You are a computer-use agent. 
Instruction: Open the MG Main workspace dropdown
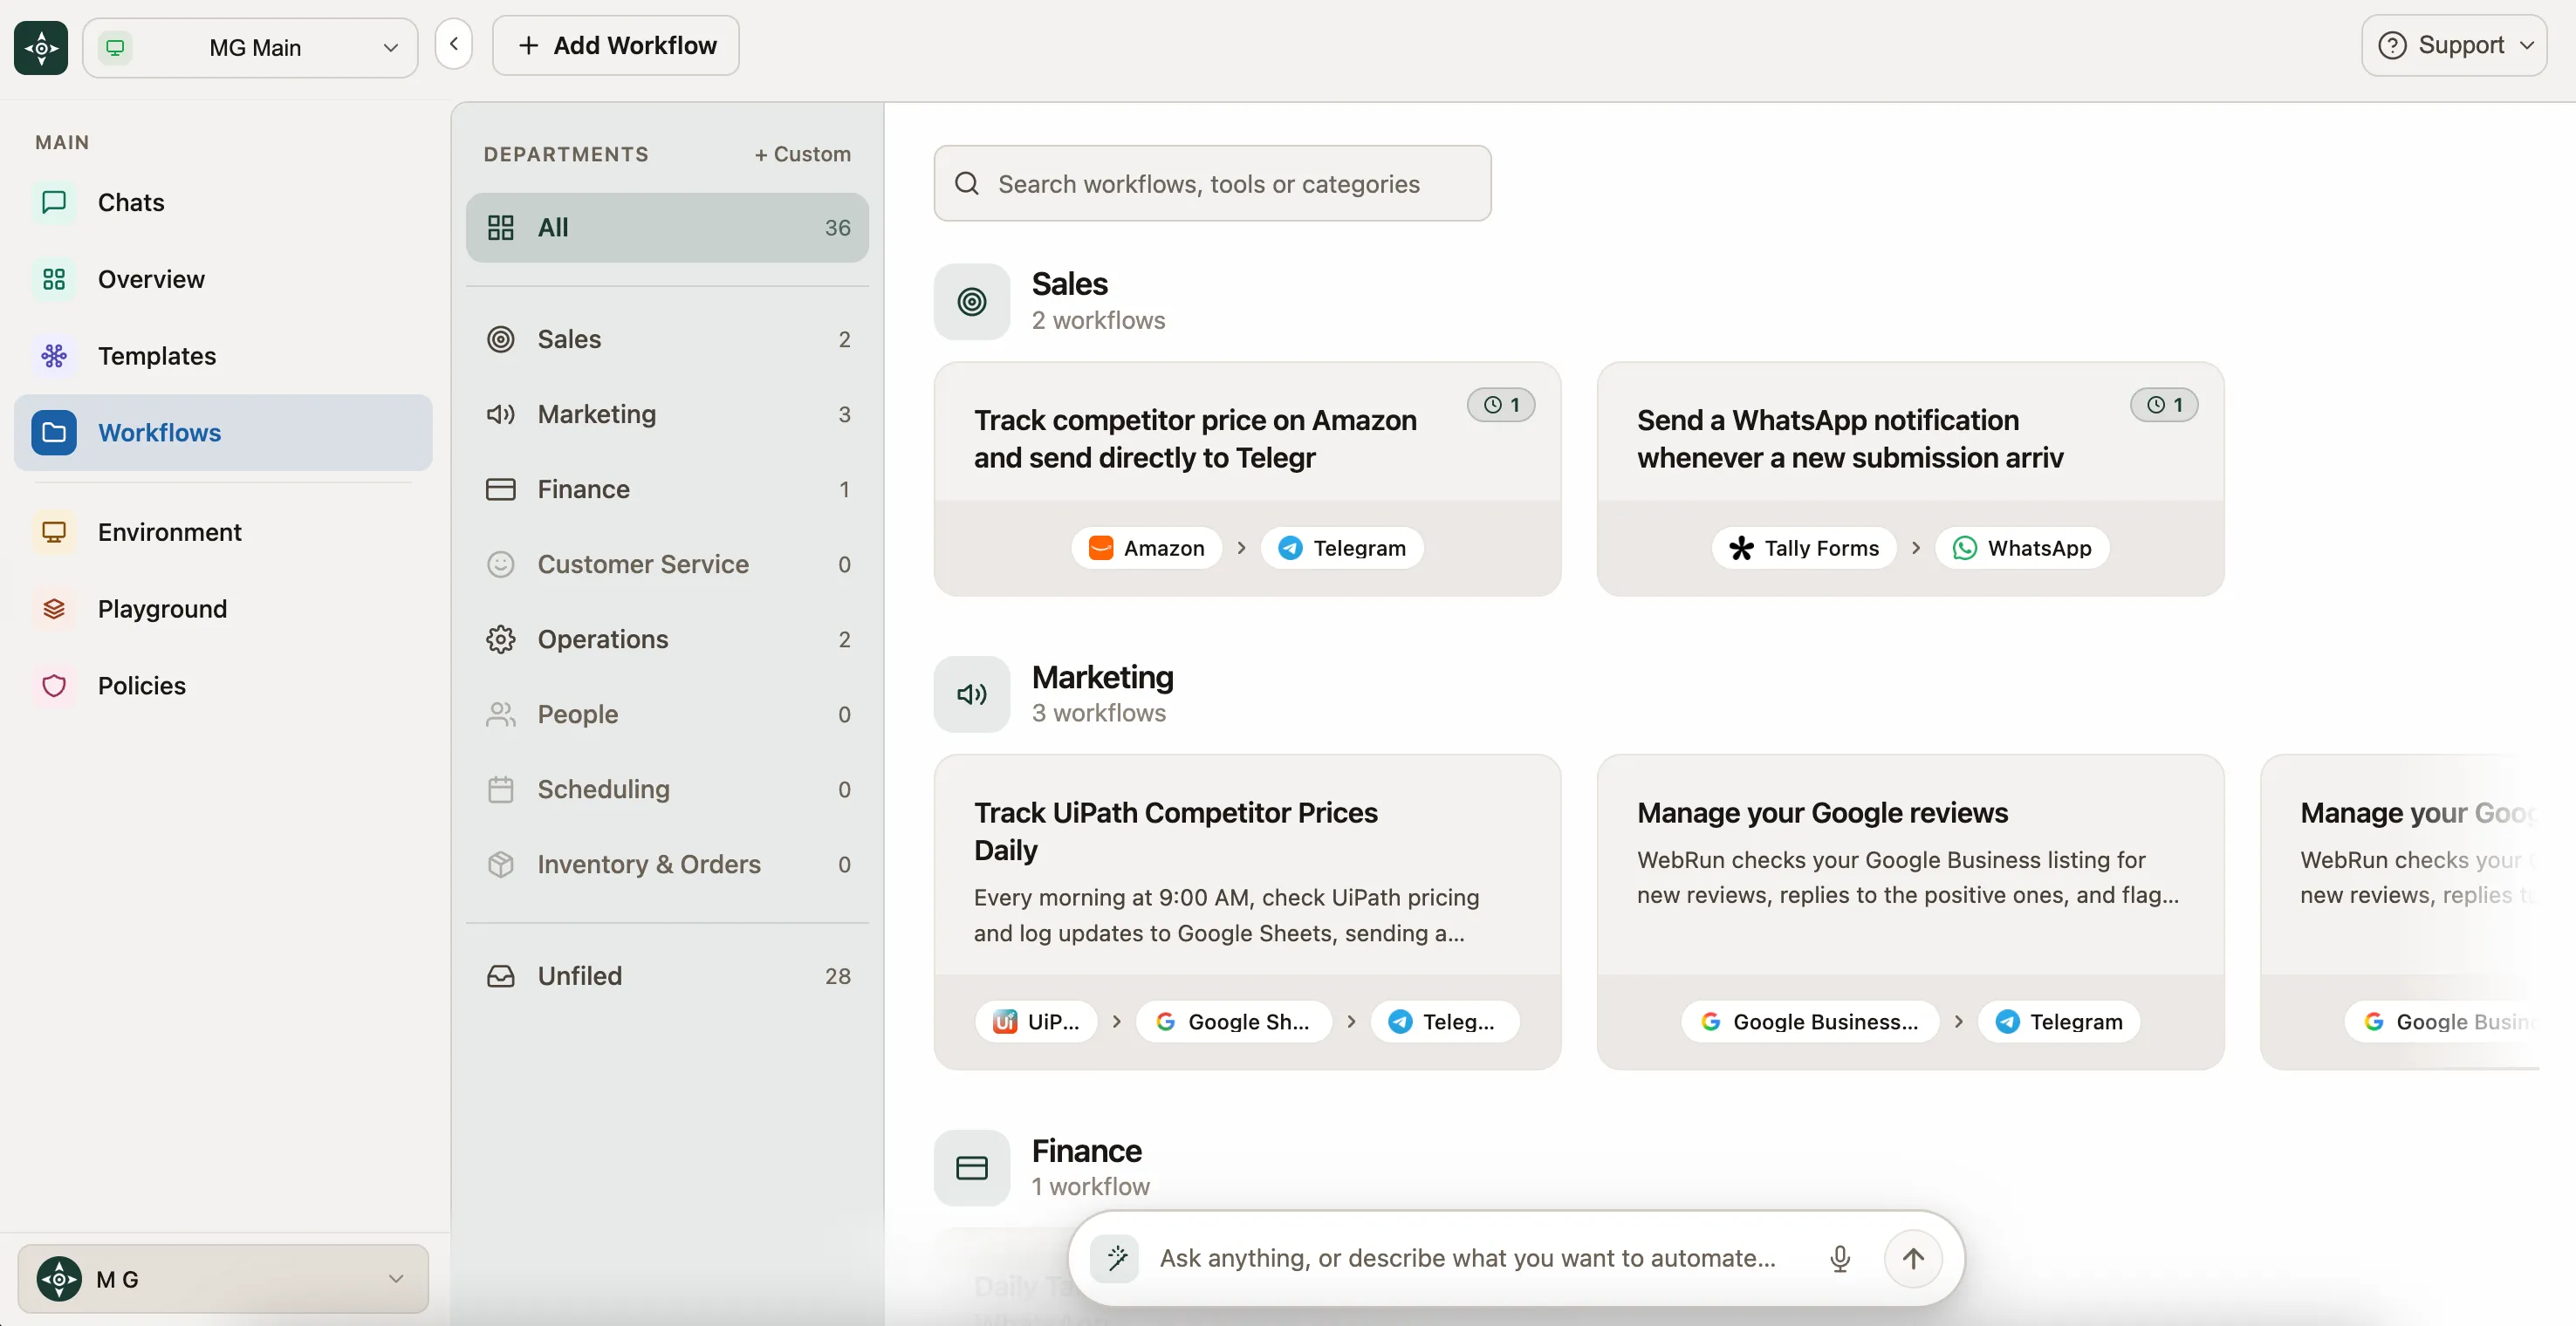pos(250,47)
